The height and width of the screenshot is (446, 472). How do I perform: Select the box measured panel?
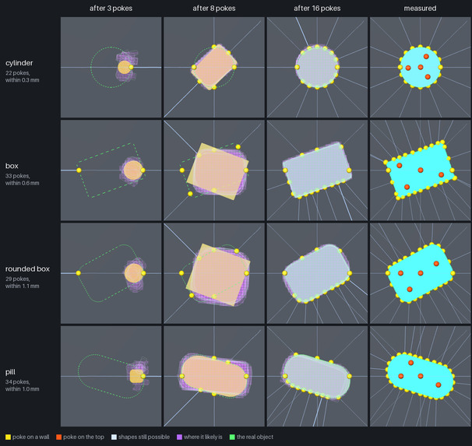[x=421, y=170]
